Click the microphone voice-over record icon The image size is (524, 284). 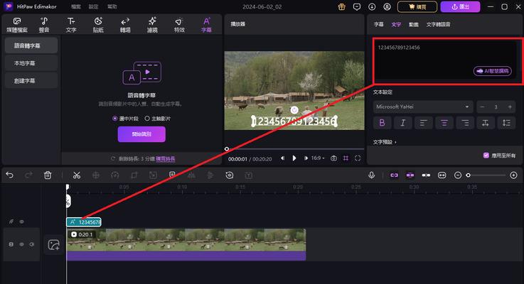click(x=371, y=175)
